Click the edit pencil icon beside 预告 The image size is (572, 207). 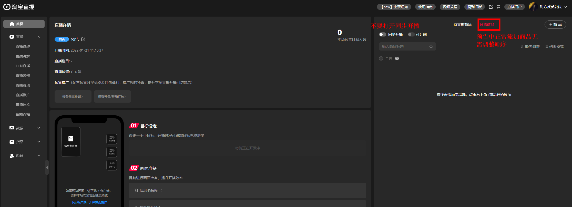(83, 39)
